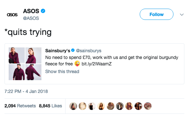This screenshot has width=194, height=117.
Task: Click the first liker's avatar
Action: click(x=73, y=106)
